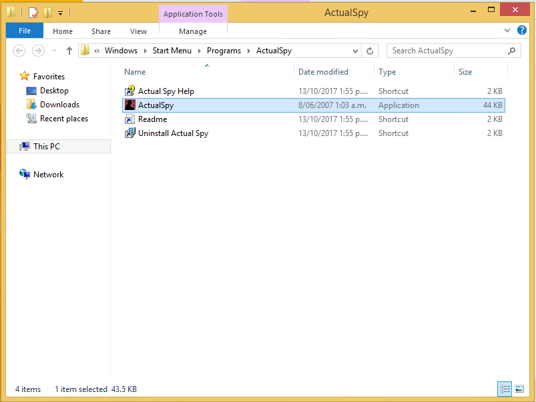Click the Network globe icon

tap(24, 174)
